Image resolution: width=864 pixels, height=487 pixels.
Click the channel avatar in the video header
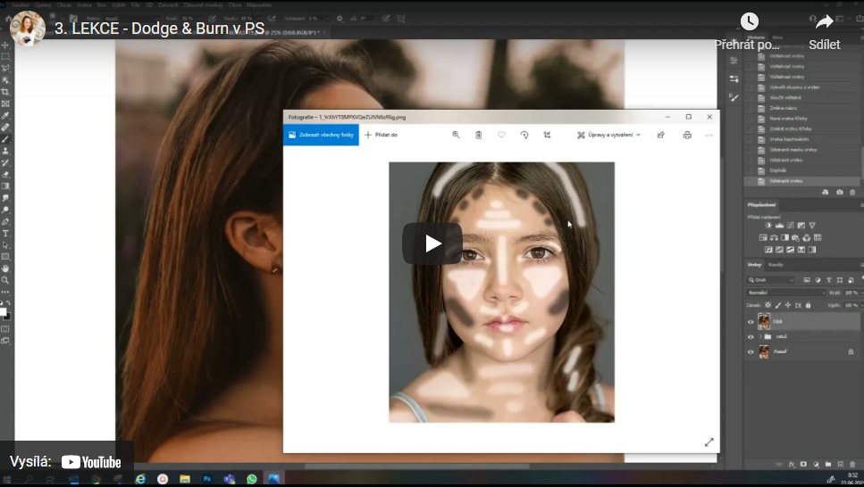[x=28, y=28]
